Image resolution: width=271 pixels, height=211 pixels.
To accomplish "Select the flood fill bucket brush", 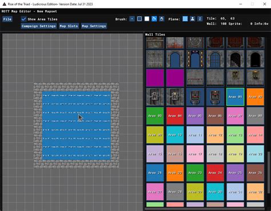I will tap(154, 19).
